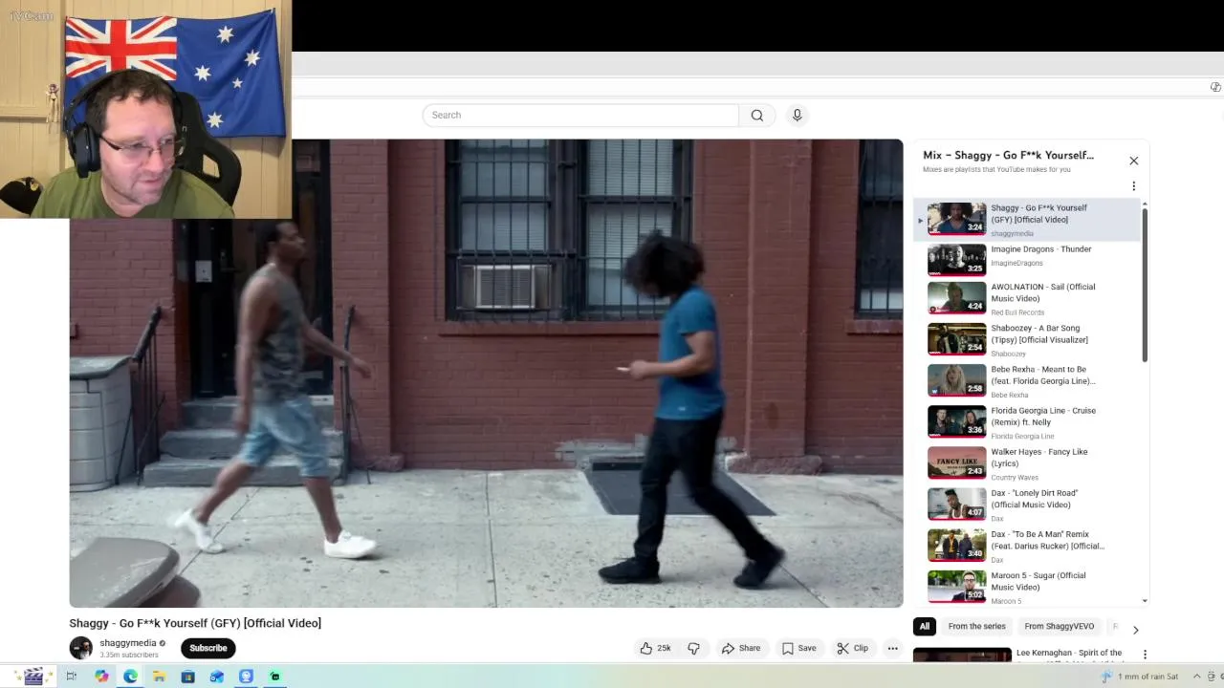Subscribe to the shaggymedia channel

tap(208, 648)
